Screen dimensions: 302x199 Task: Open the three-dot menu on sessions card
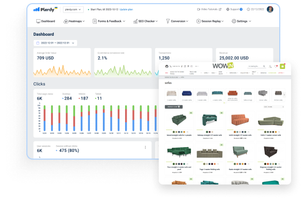[x=145, y=148]
